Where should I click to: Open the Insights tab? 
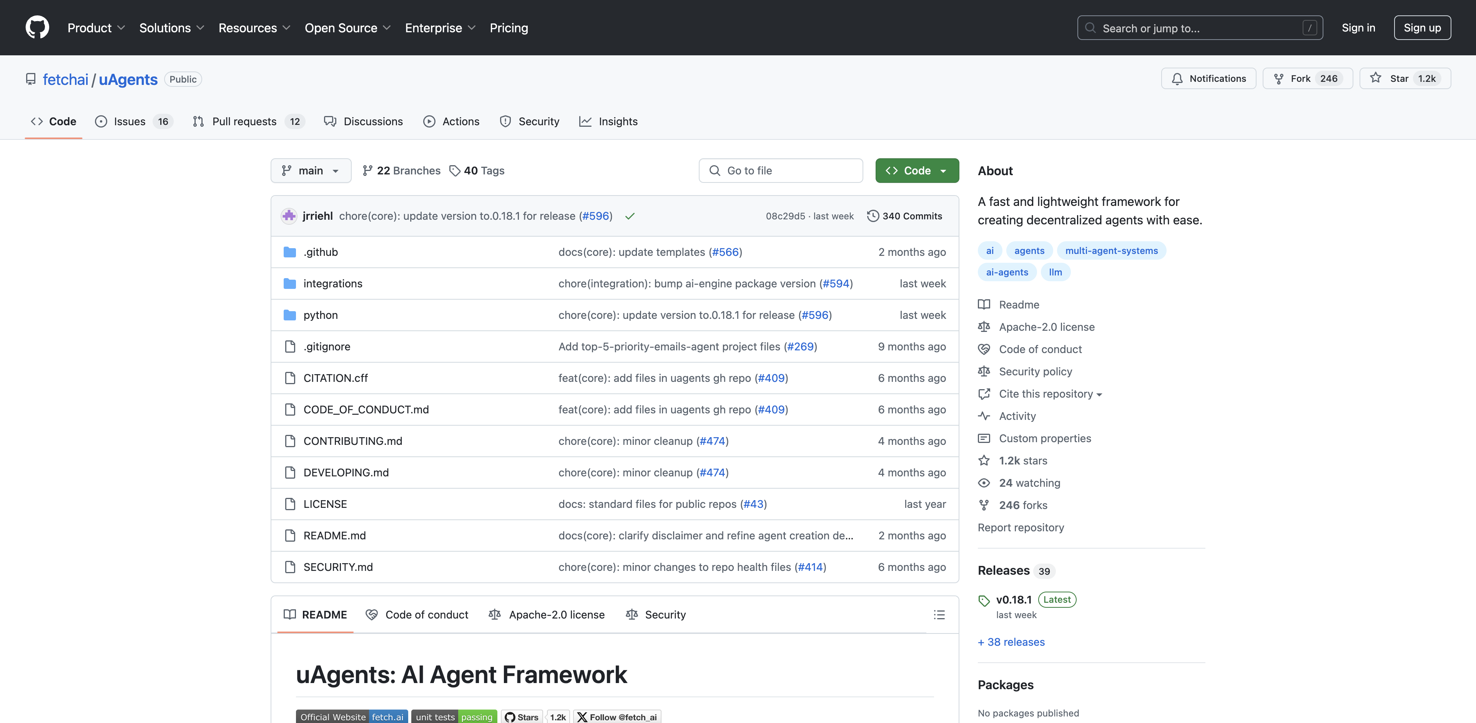[x=608, y=121]
